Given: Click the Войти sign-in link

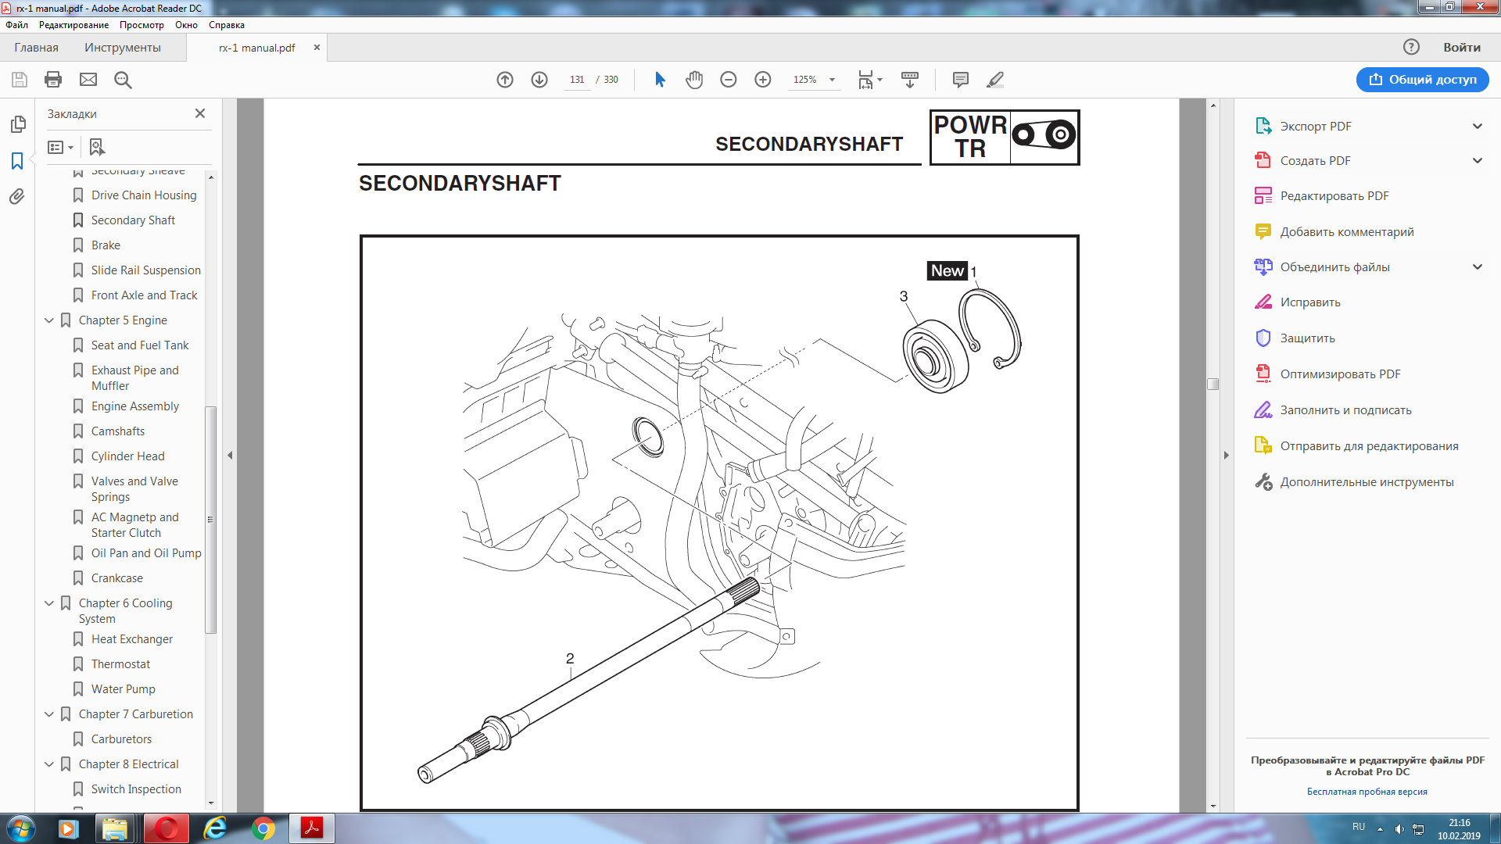Looking at the screenshot, I should coord(1461,47).
